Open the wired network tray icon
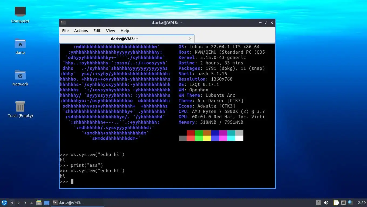Viewport: 367px width, 207px height. click(343, 203)
